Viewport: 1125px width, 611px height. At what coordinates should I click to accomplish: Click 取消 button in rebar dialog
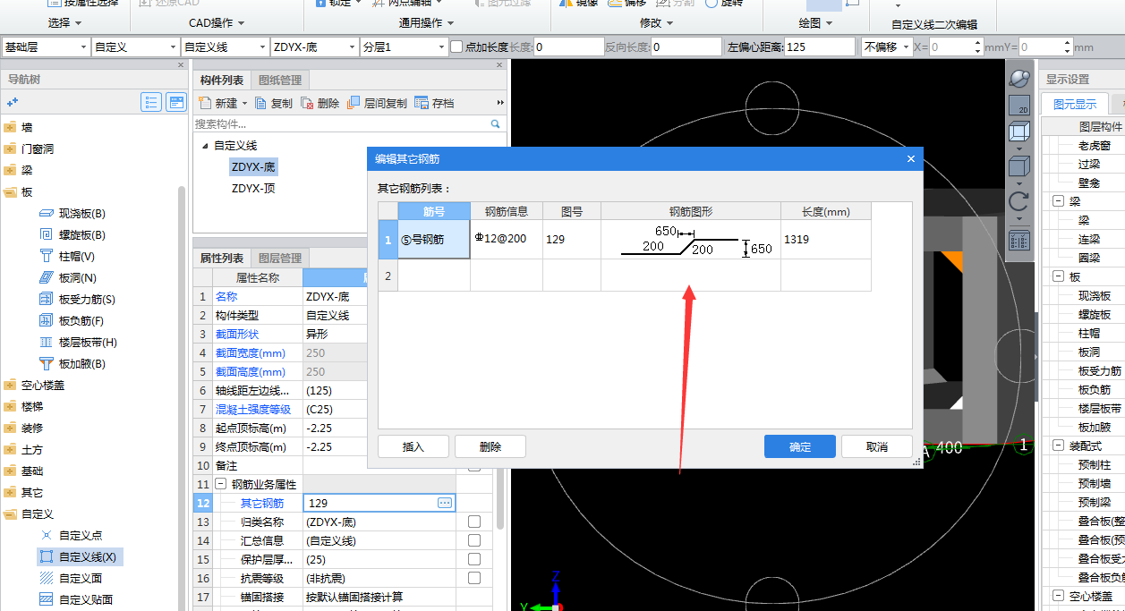tap(877, 446)
